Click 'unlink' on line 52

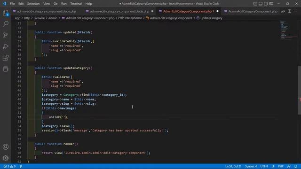pos(55,117)
